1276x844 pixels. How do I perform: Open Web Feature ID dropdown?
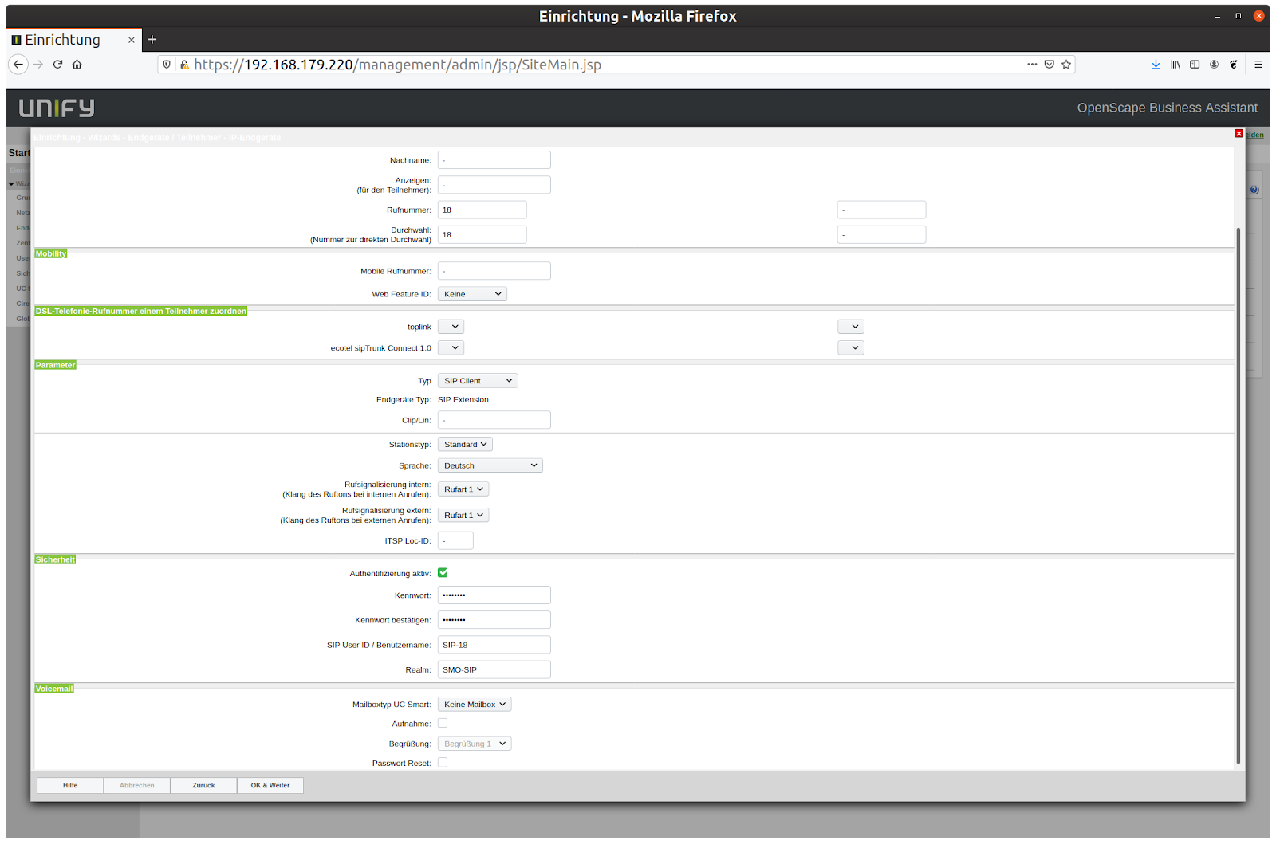(x=472, y=294)
